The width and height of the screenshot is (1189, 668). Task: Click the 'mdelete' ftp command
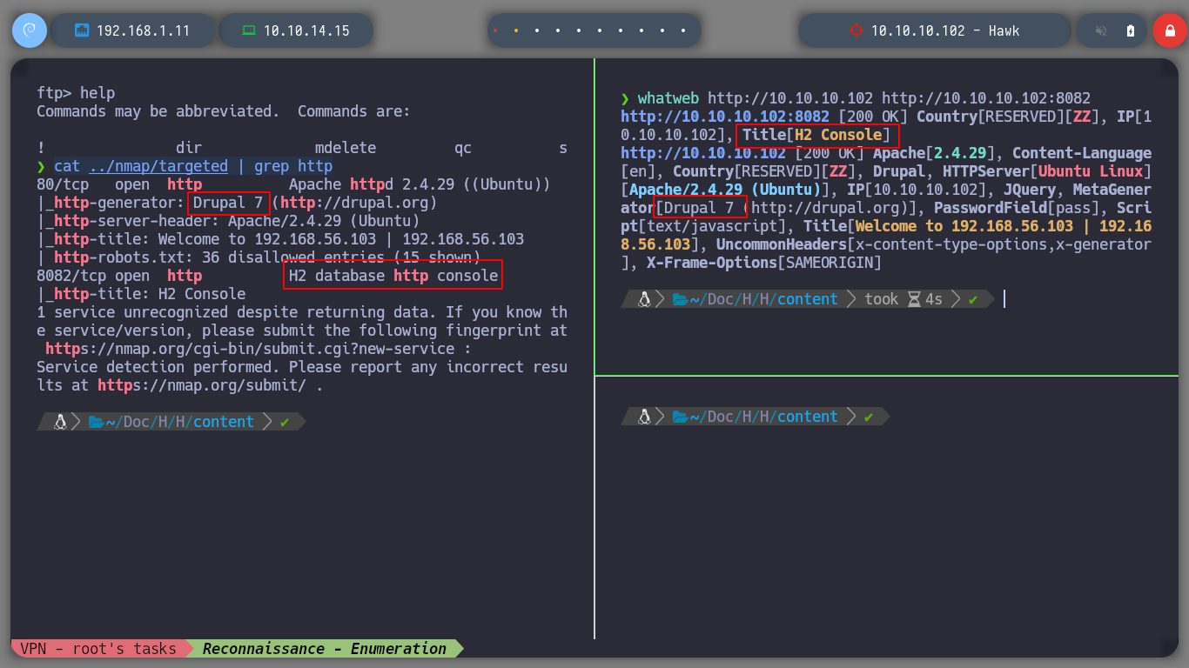[346, 148]
